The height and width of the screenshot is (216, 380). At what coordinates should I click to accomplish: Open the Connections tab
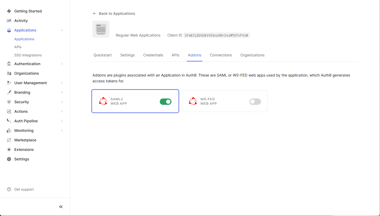pos(221,55)
